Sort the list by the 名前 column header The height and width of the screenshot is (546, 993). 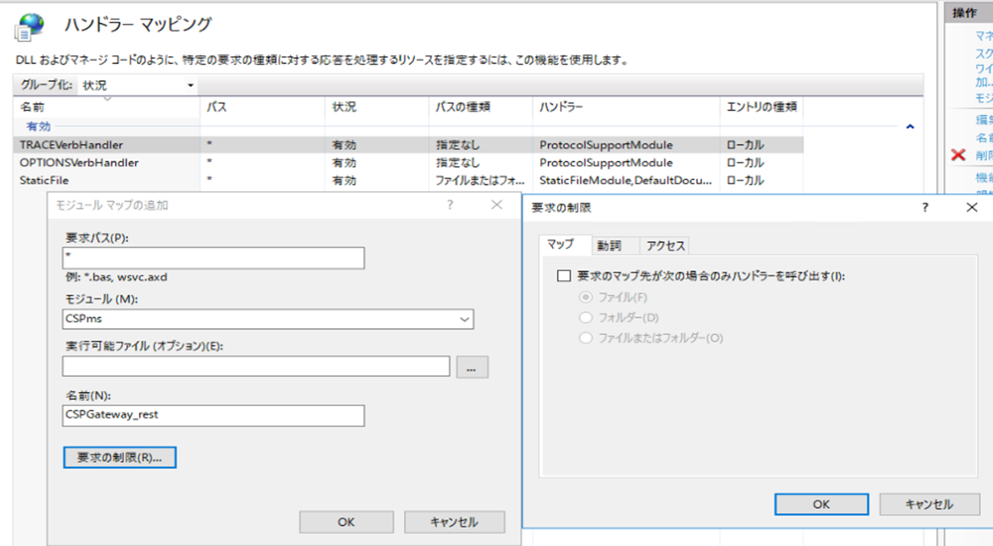click(32, 107)
